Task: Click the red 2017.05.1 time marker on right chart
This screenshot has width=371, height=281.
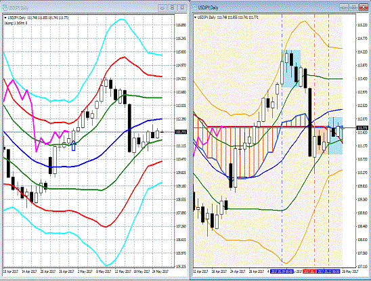Action: coord(309,272)
